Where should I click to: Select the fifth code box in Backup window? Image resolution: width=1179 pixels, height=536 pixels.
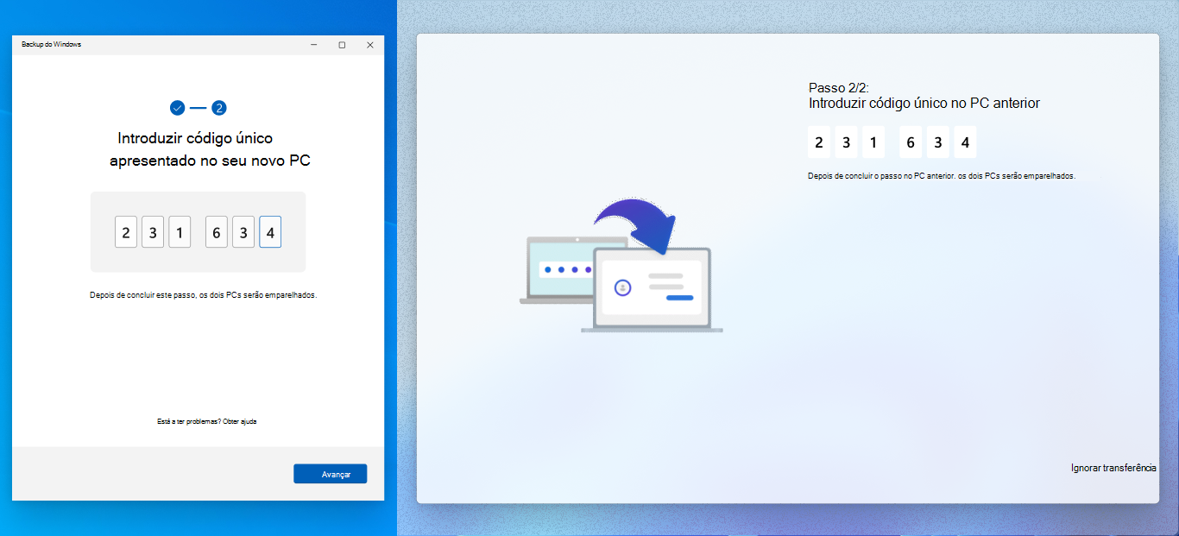pyautogui.click(x=243, y=232)
